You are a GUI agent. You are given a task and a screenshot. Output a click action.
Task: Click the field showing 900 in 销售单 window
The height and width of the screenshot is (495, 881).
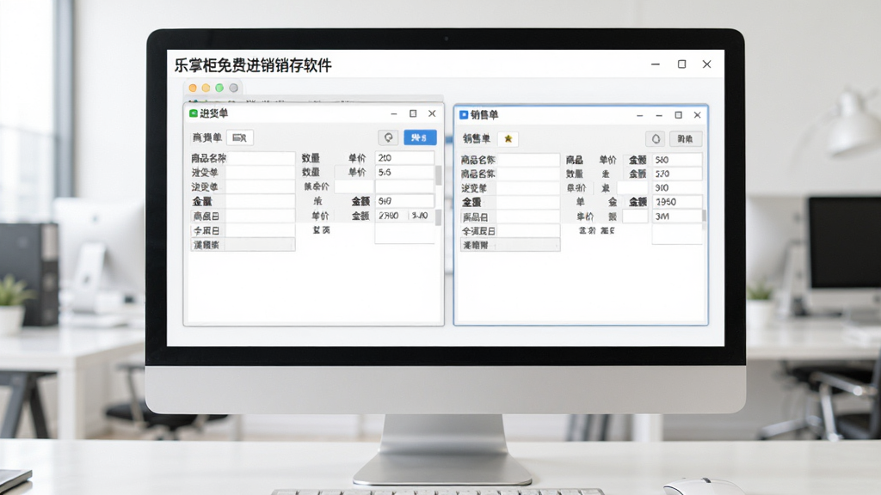point(677,188)
